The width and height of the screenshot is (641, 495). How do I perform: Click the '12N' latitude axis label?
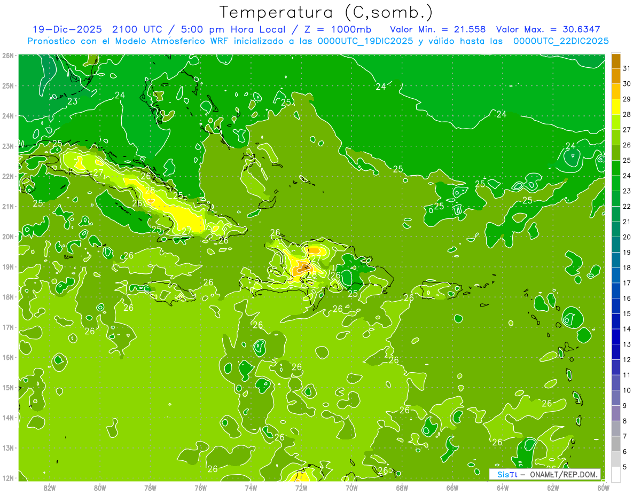pos(8,478)
